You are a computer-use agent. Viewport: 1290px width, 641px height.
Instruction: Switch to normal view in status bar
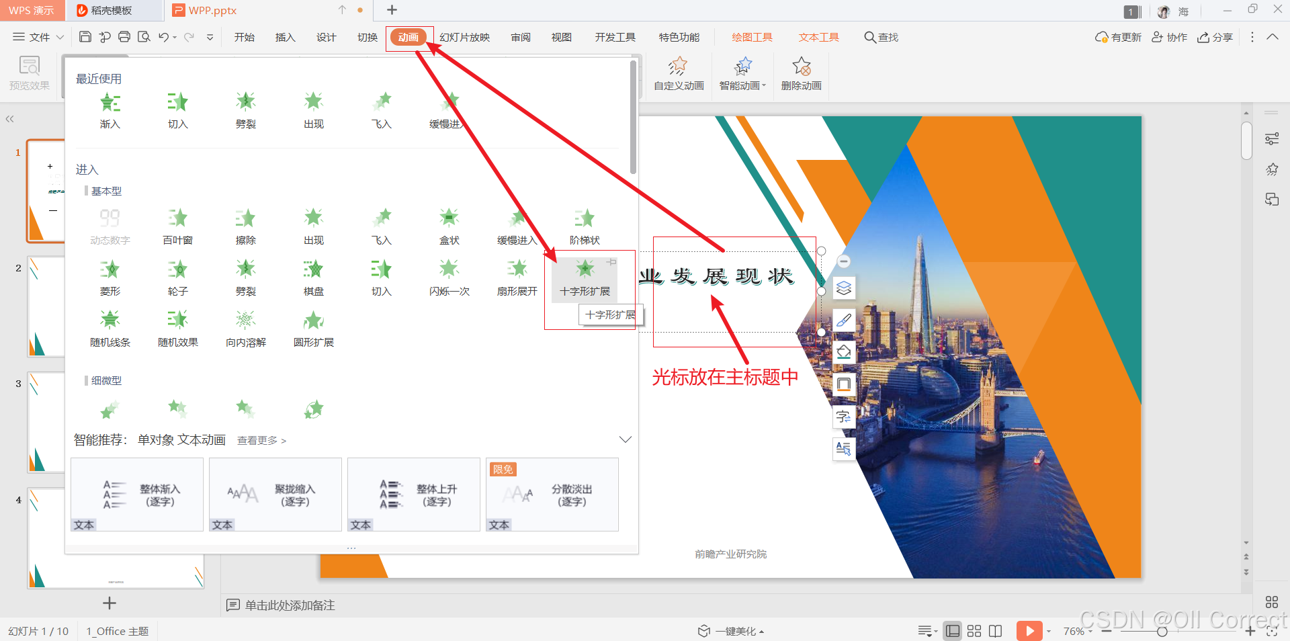pos(952,631)
